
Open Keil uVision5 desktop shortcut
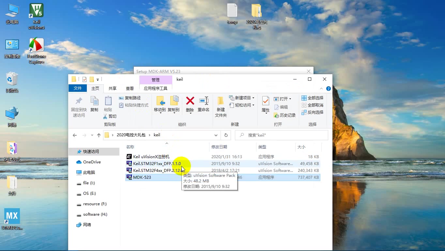36,16
